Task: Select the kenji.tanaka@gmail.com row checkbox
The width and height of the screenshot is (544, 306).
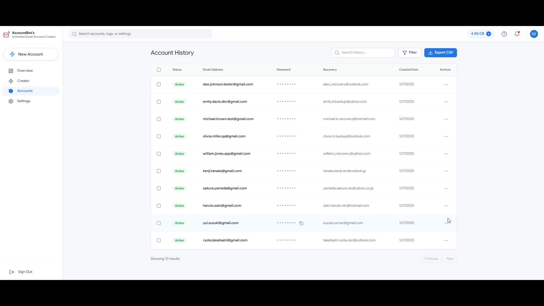Action: tap(159, 171)
